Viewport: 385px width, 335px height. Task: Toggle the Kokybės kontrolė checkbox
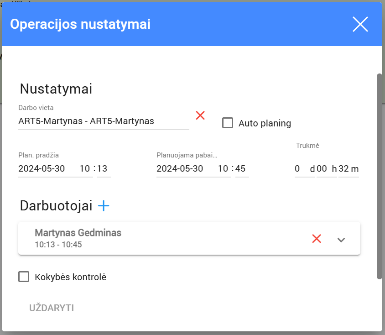[24, 277]
